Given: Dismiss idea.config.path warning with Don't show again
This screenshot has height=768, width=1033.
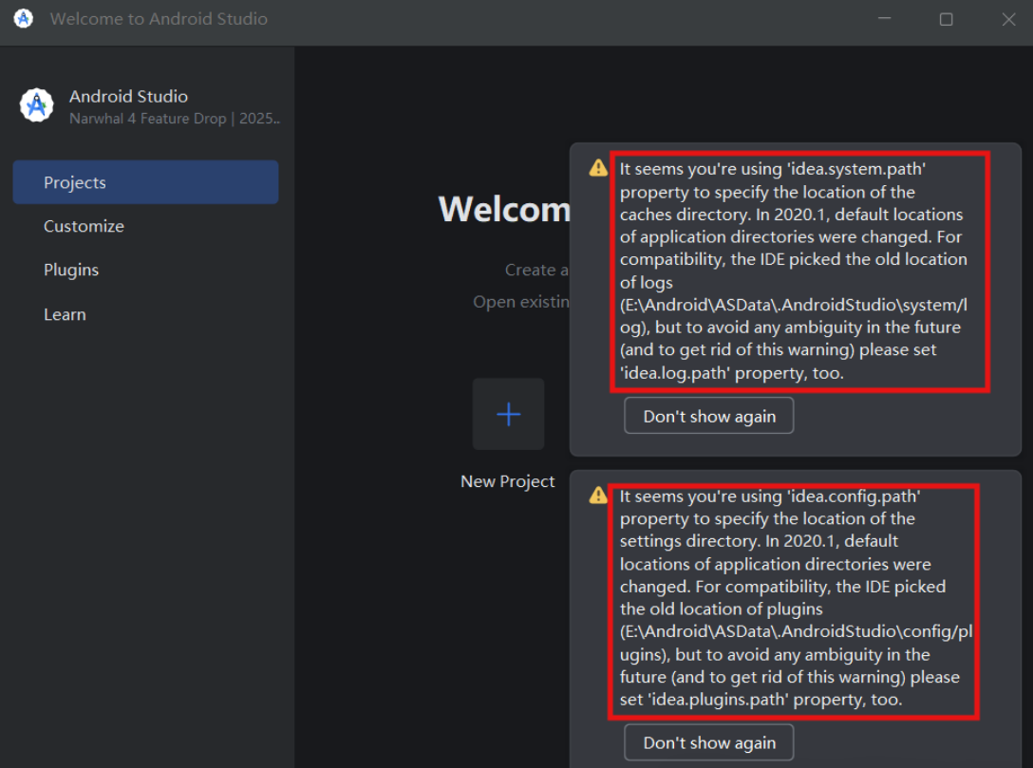Looking at the screenshot, I should 709,742.
